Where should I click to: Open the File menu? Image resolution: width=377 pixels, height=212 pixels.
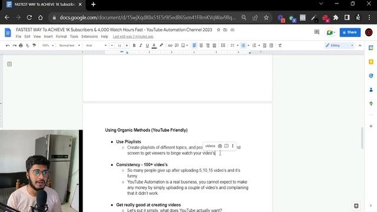tap(18, 37)
